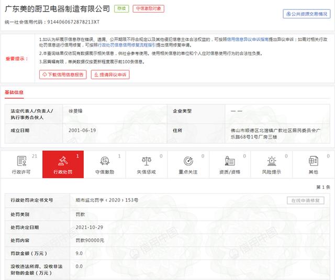The image size is (335, 280).
Task: Click 在线申请修复 button
Action: [306, 201]
